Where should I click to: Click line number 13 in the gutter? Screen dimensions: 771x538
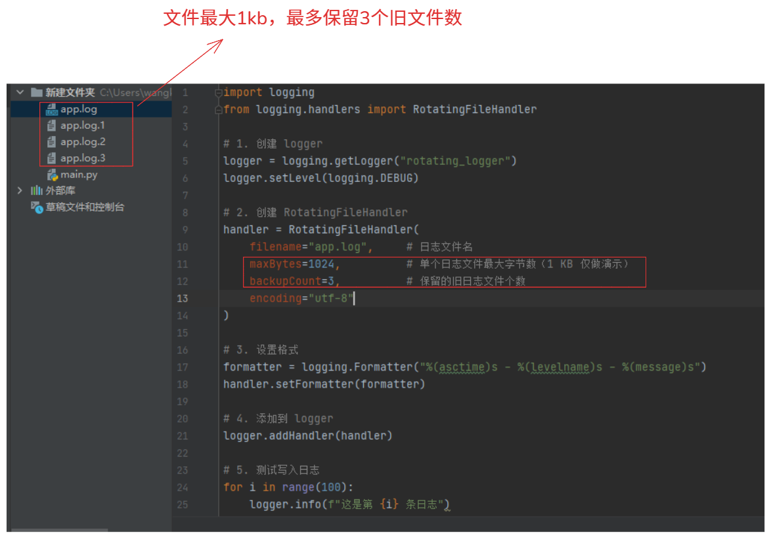coord(182,298)
